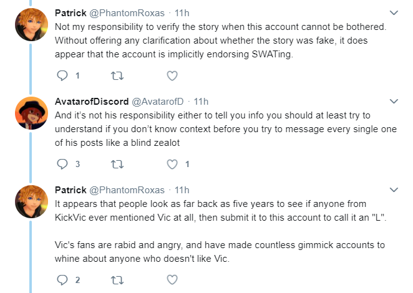Visit @PhantomRoxas handle in first tweet
This screenshot has height=293, width=413.
click(127, 13)
